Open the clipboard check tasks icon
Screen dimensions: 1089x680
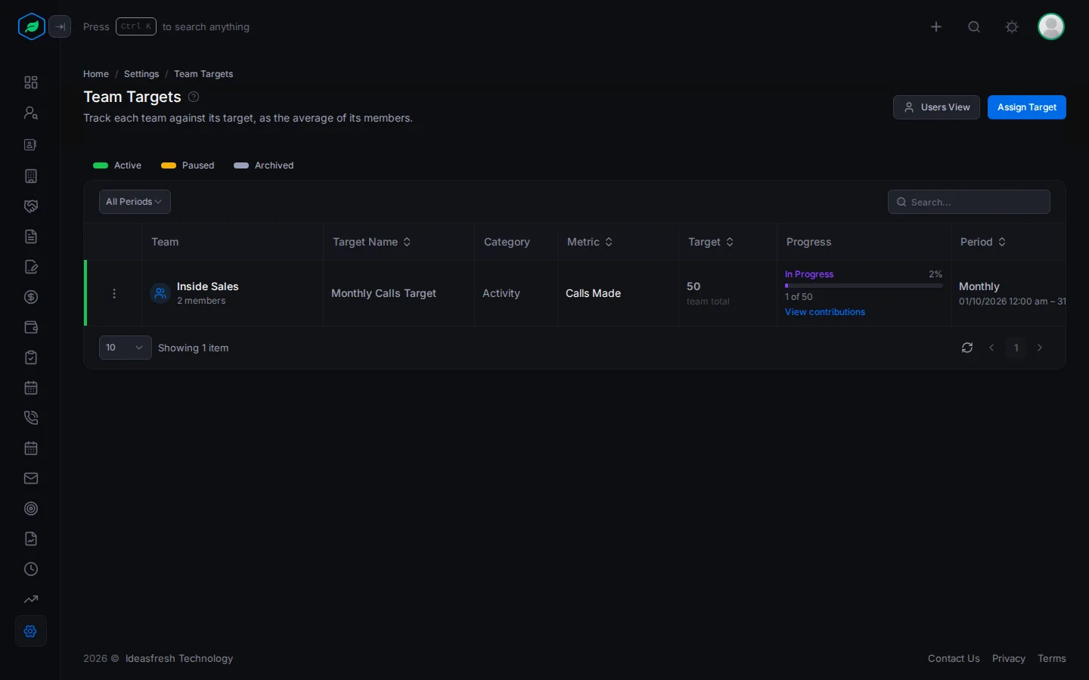pos(31,357)
